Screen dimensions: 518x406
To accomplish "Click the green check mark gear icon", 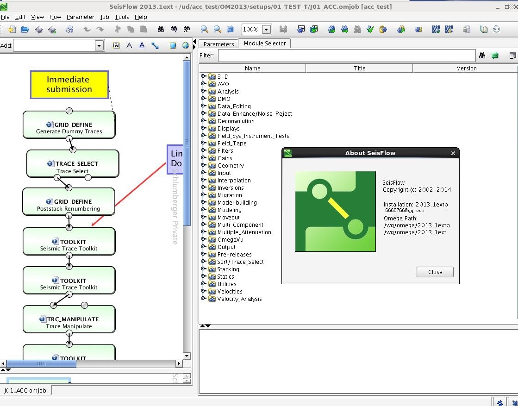I will 370,30.
